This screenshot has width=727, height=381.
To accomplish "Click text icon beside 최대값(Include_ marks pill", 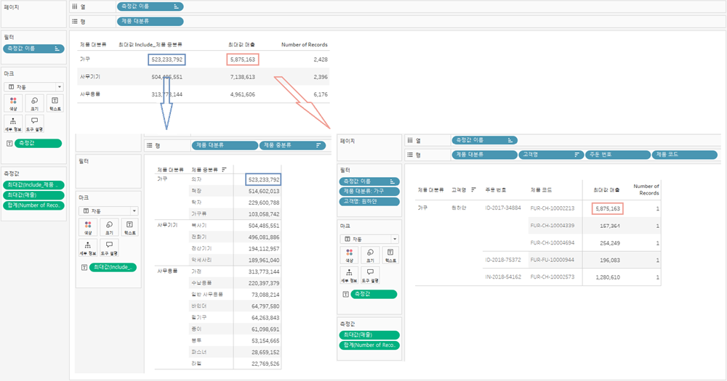I will pyautogui.click(x=84, y=268).
